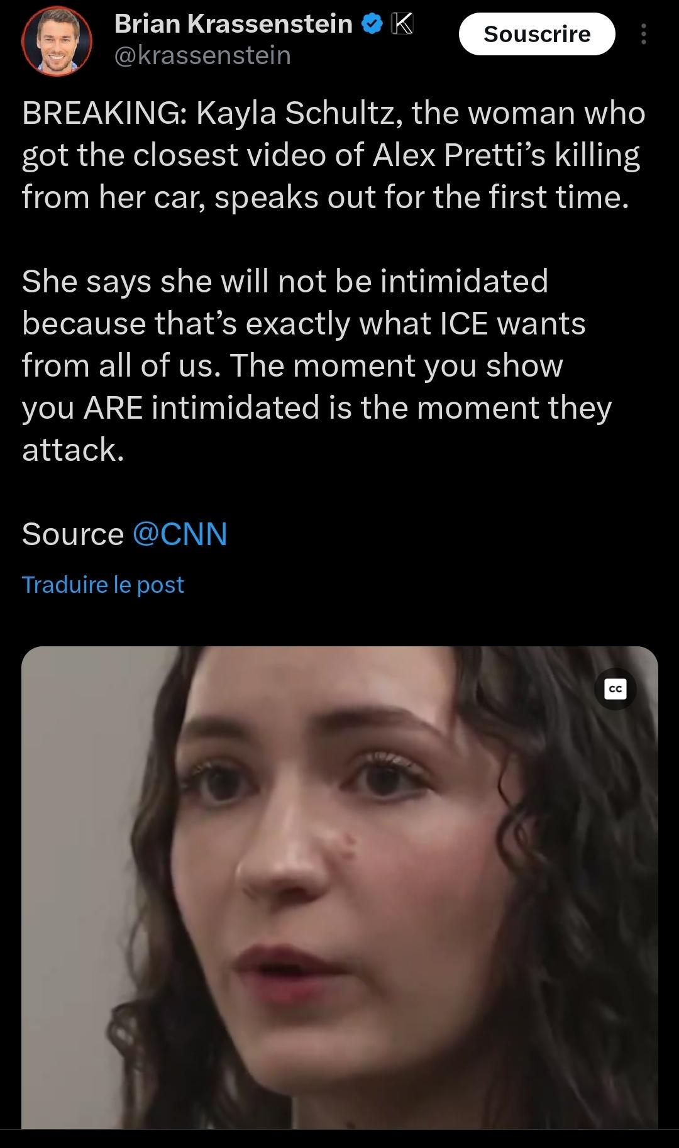The height and width of the screenshot is (1148, 679).
Task: Tap 'The moment you show' text line
Action: (x=397, y=365)
